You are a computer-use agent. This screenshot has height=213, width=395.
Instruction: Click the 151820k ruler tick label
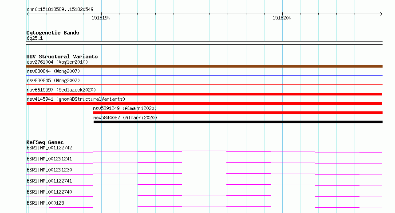[282, 18]
